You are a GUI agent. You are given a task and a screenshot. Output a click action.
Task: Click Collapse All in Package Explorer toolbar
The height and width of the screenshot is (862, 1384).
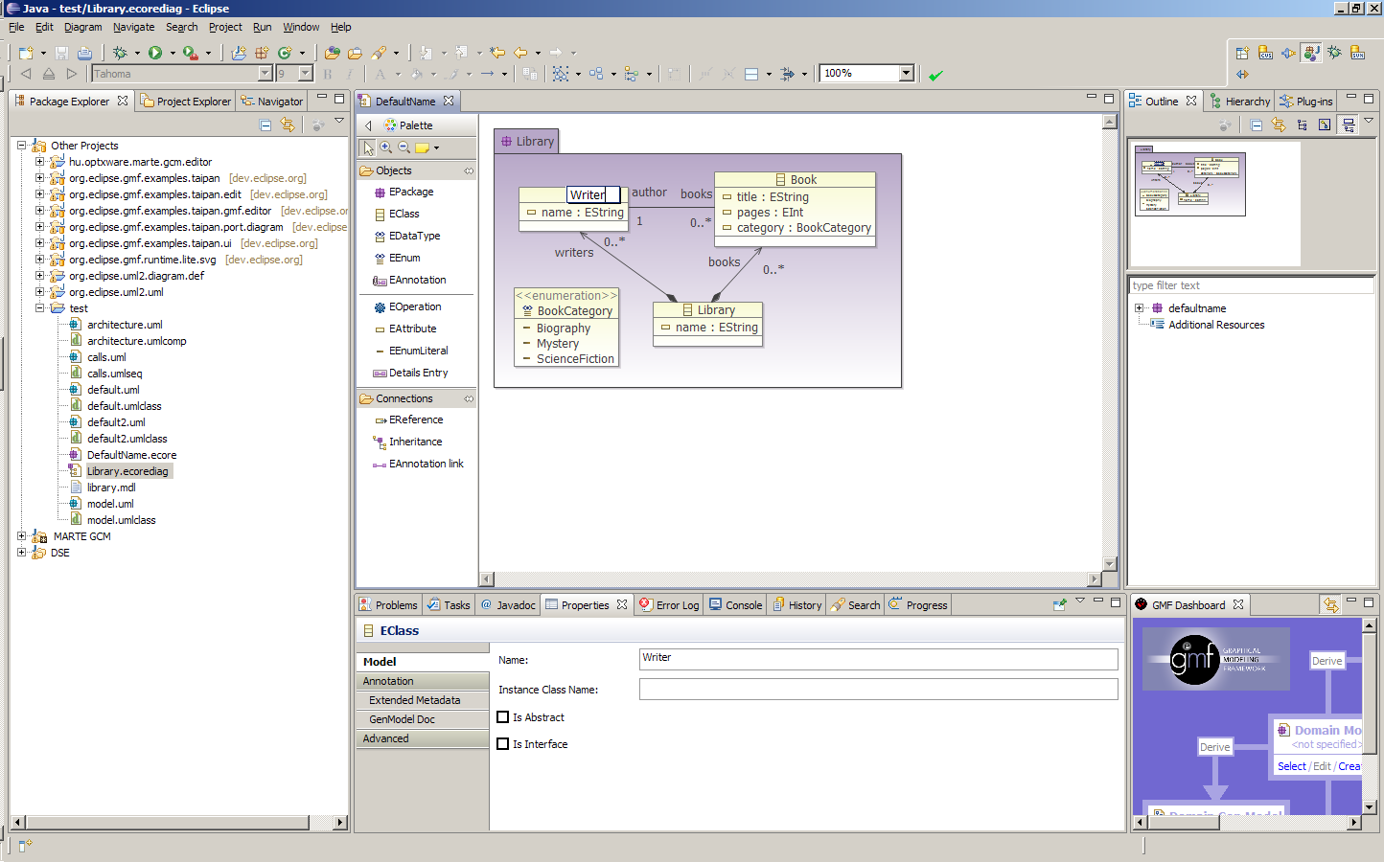click(265, 125)
